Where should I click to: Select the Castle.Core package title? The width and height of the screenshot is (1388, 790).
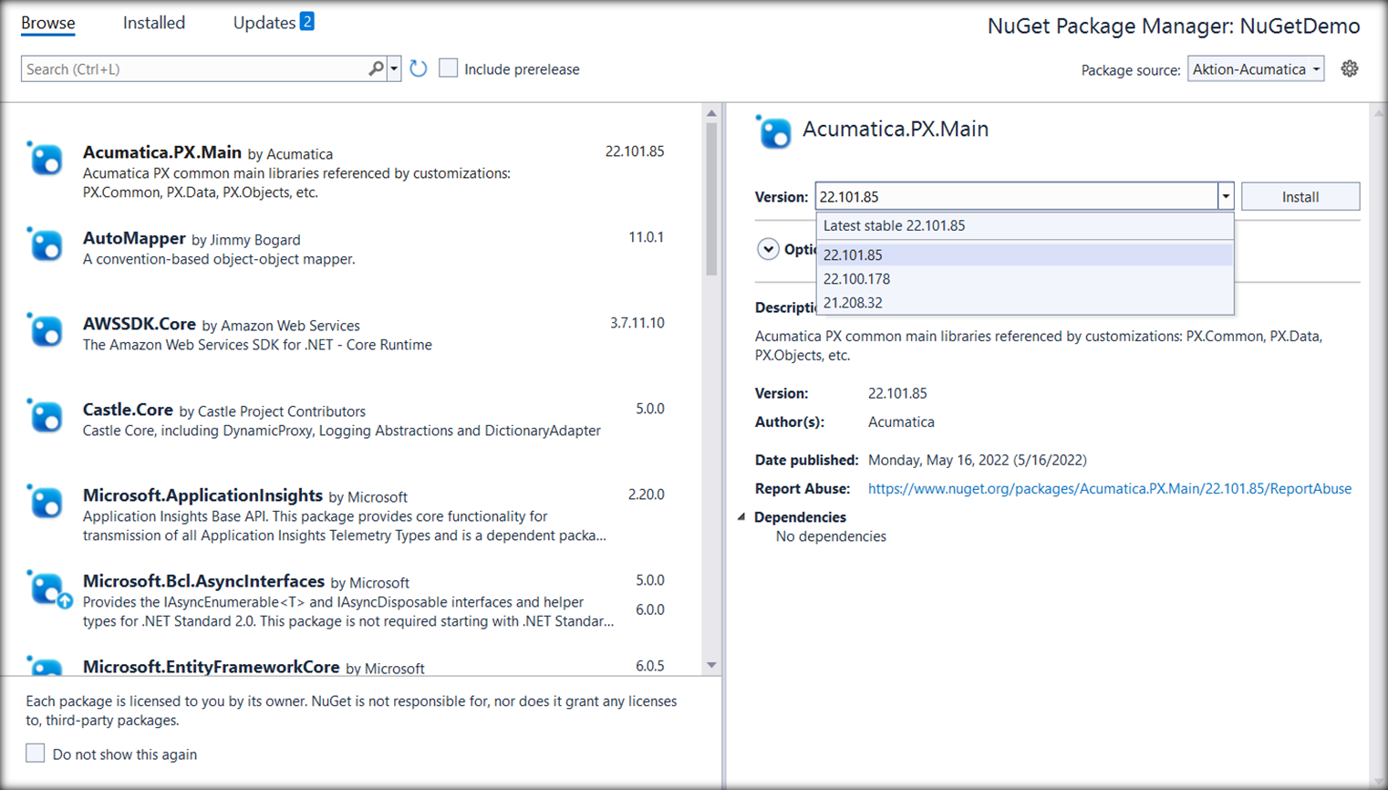tap(128, 410)
